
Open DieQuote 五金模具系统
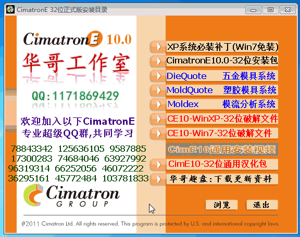pos(222,76)
